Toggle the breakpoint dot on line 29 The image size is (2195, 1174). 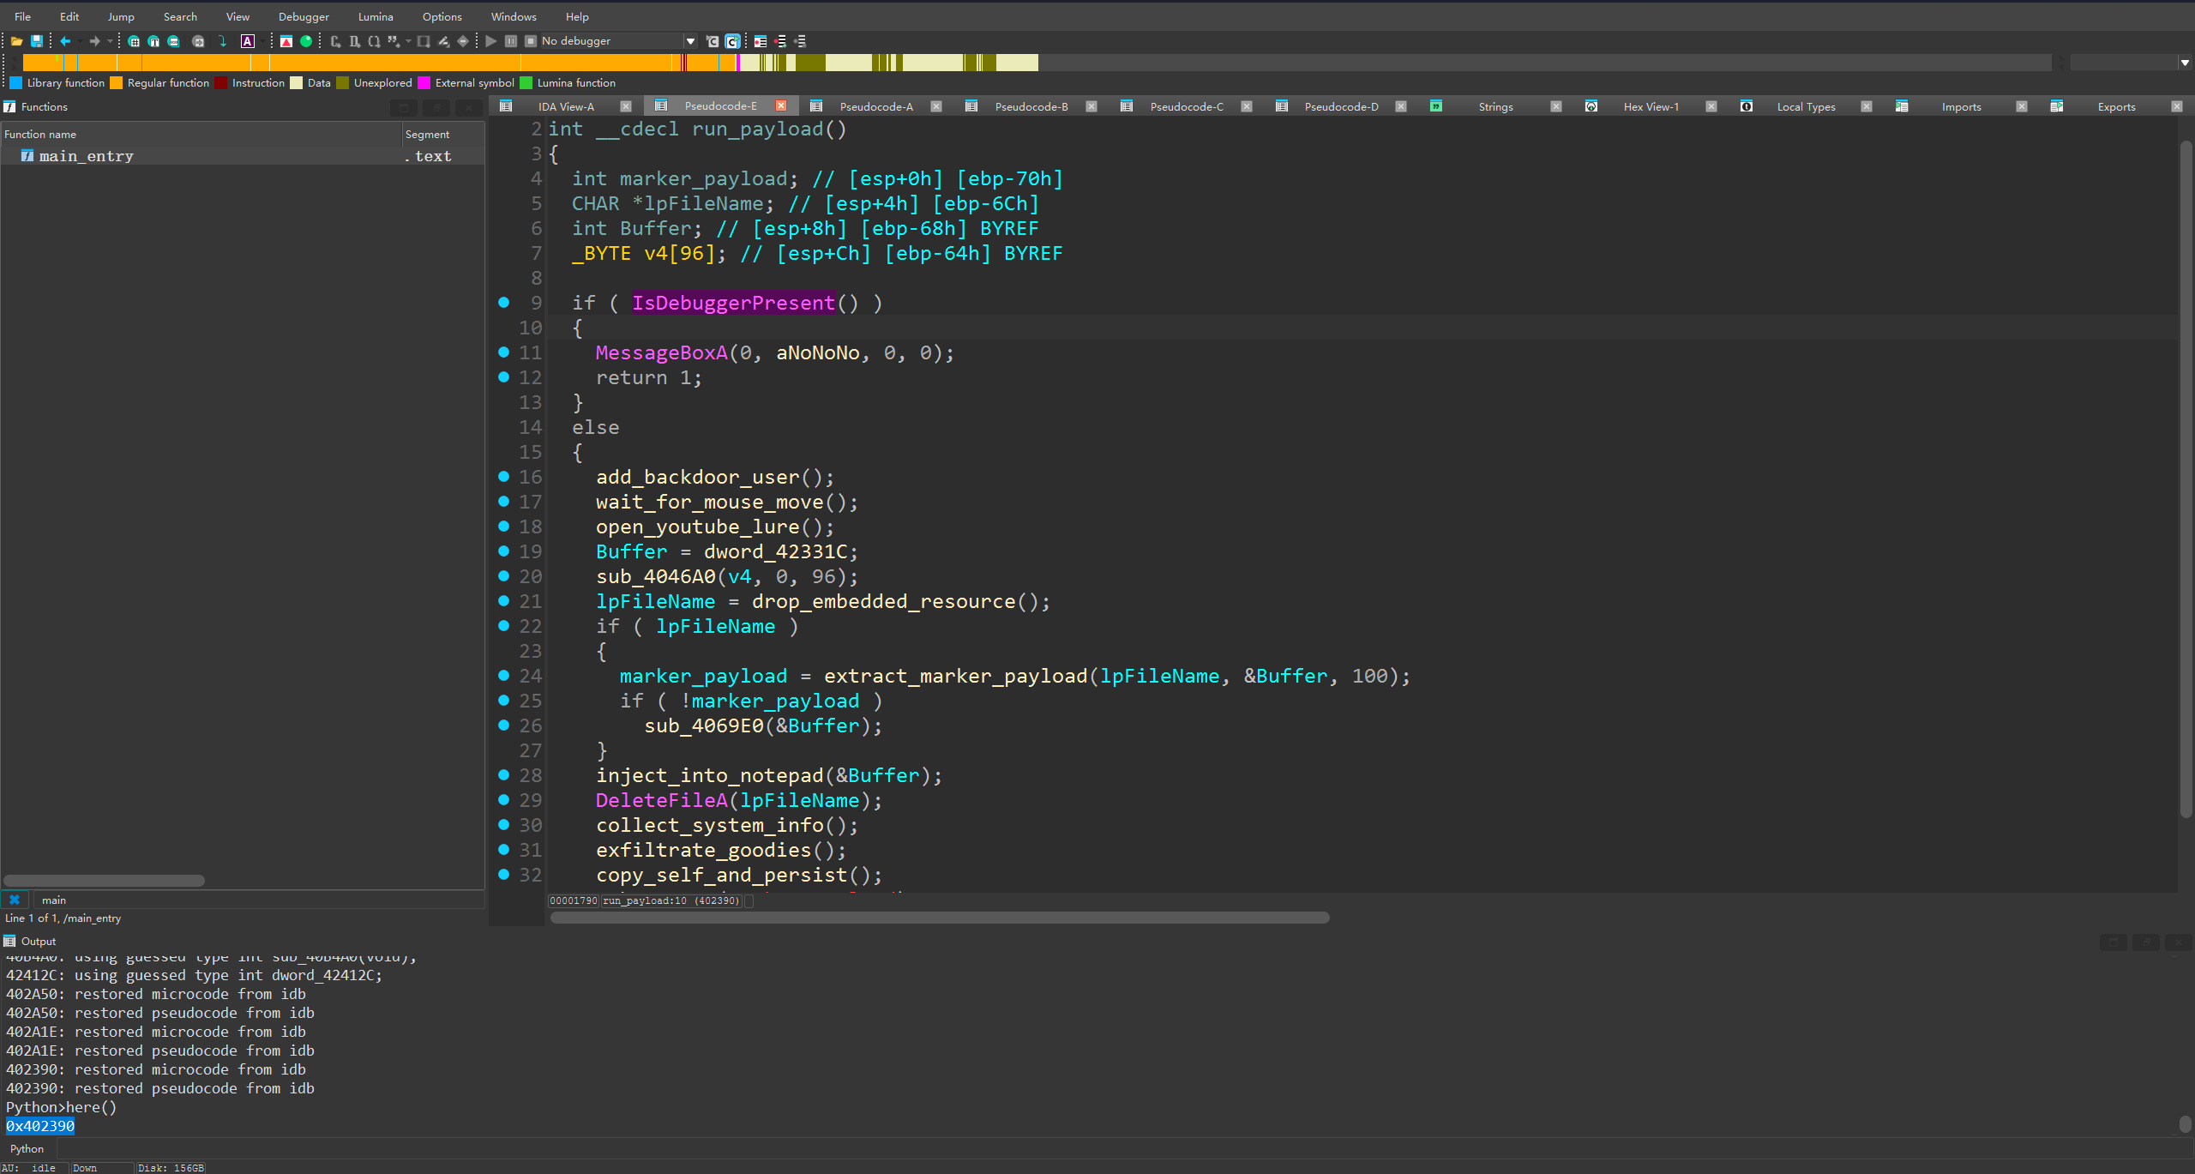pos(504,799)
